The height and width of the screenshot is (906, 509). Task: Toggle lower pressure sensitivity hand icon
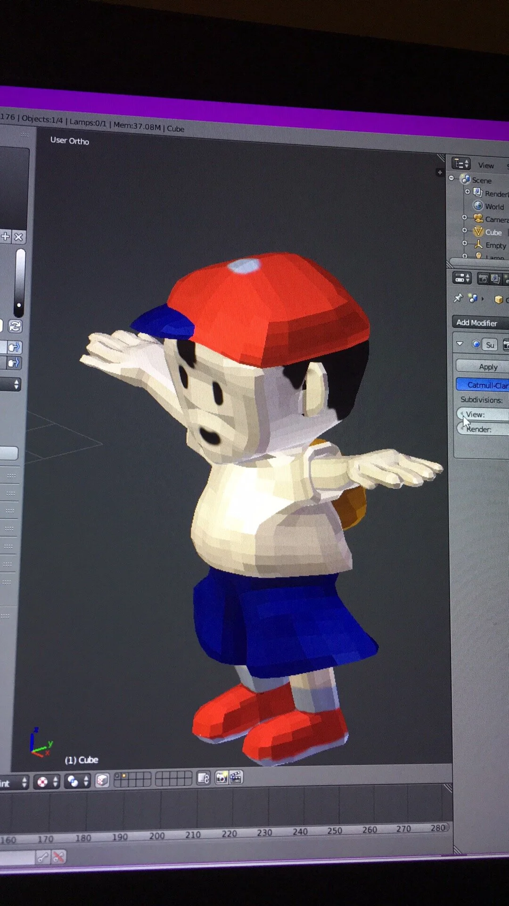tap(13, 363)
